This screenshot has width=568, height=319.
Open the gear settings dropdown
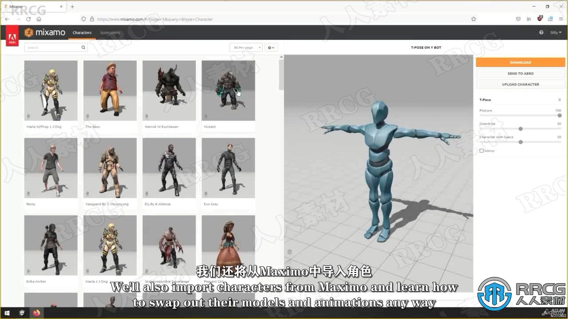point(271,47)
